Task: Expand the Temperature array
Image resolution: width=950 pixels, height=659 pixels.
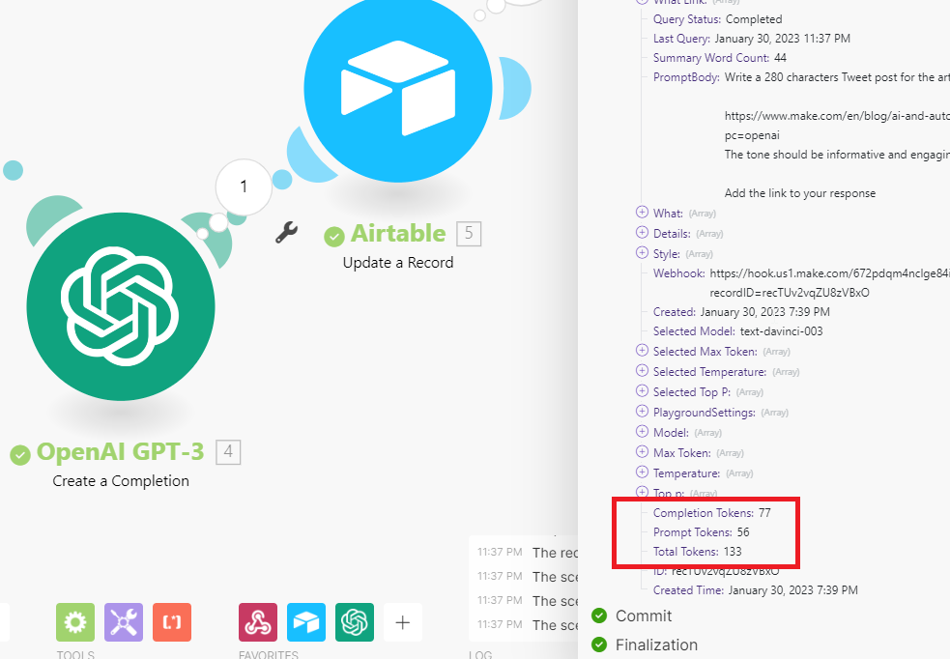Action: tap(643, 472)
